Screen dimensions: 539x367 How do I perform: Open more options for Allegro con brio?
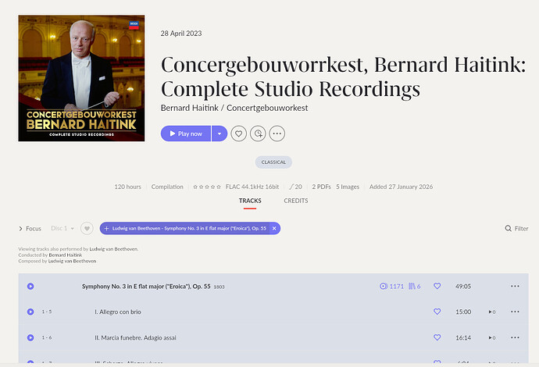pyautogui.click(x=515, y=312)
